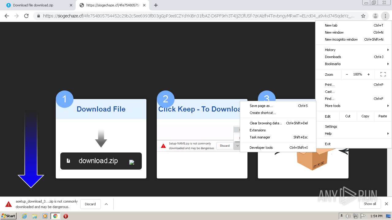Click the speaker volume tray icon
Image resolution: width=392 pixels, height=220 pixels.
point(348,216)
